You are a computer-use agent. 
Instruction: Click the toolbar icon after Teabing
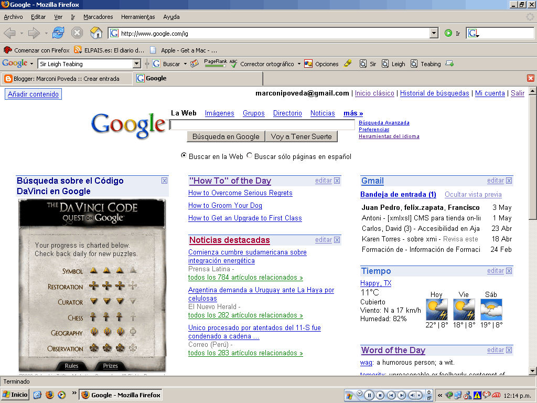click(x=449, y=63)
